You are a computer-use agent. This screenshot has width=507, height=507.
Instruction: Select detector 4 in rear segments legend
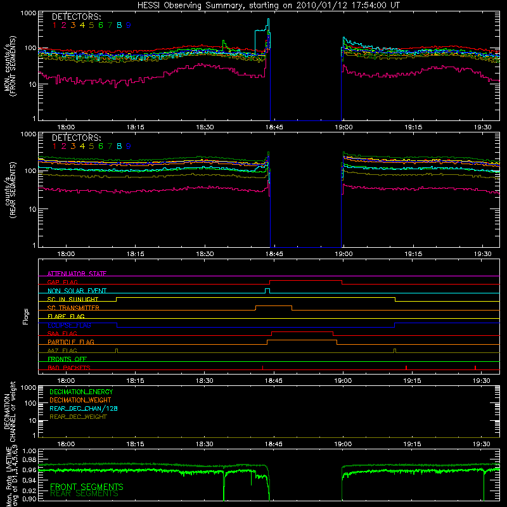[82, 146]
